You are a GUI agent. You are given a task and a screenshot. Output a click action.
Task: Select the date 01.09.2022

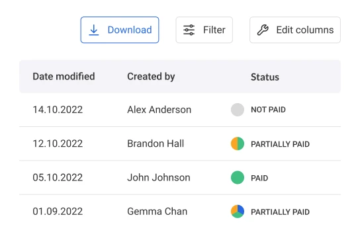point(58,212)
